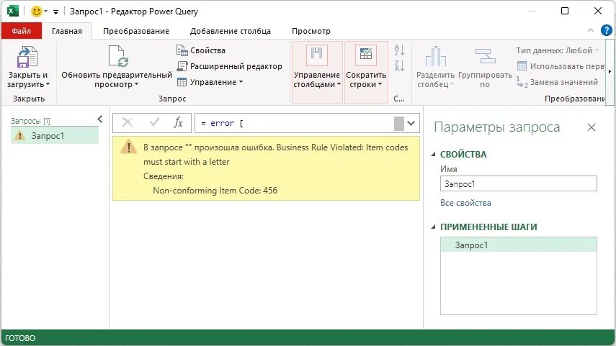Collapse the Запросы pane chevron
Screen dimensions: 616x346
tap(100, 119)
